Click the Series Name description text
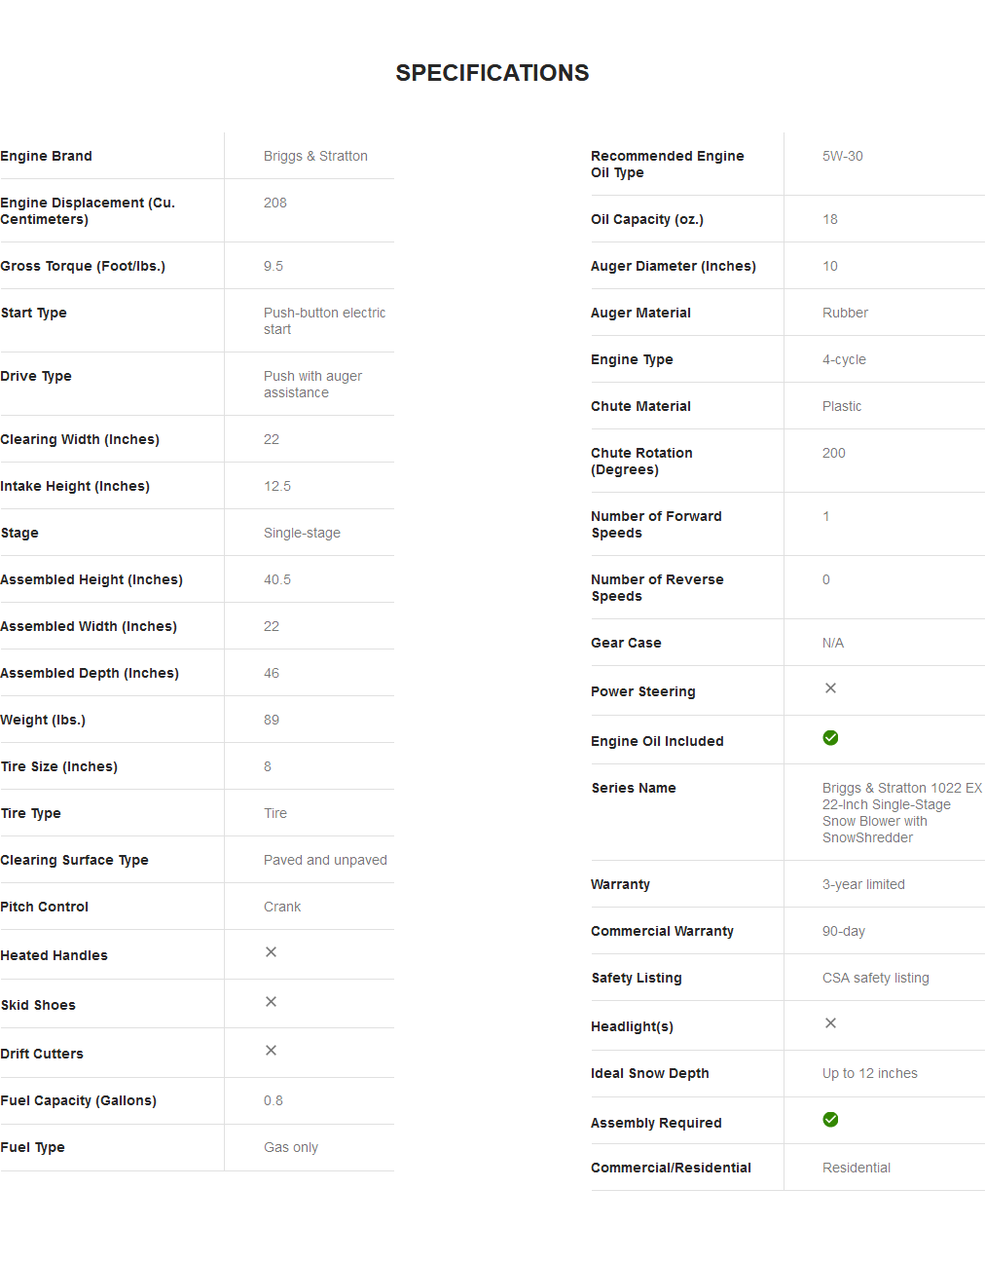Image resolution: width=985 pixels, height=1262 pixels. pyautogui.click(x=901, y=812)
